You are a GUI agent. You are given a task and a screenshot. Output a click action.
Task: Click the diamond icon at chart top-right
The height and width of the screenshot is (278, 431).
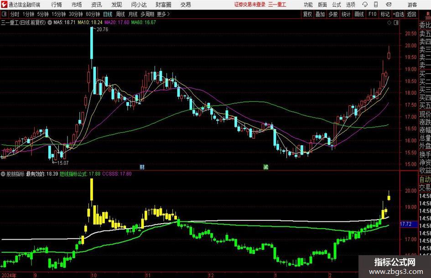(389, 23)
